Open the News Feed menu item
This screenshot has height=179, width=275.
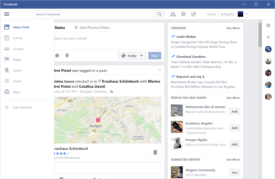point(21,27)
